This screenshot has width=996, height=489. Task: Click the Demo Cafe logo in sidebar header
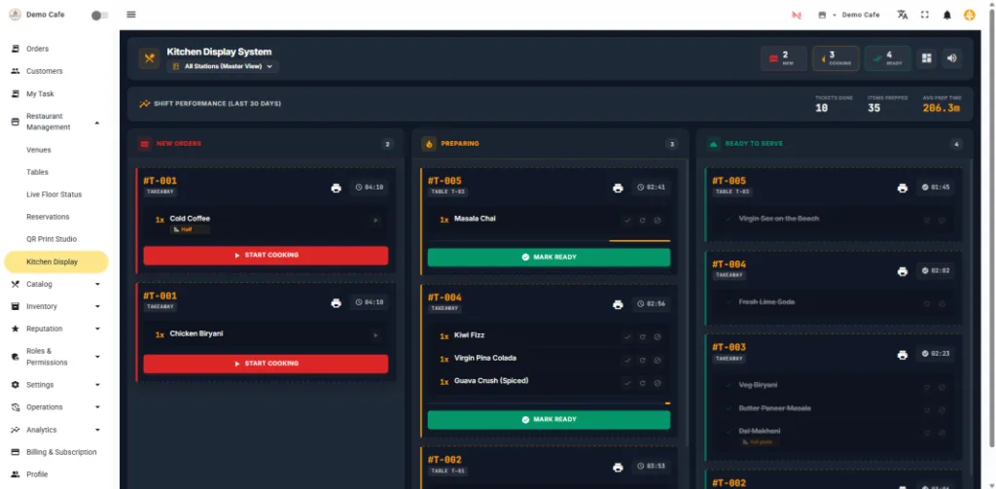pyautogui.click(x=15, y=15)
